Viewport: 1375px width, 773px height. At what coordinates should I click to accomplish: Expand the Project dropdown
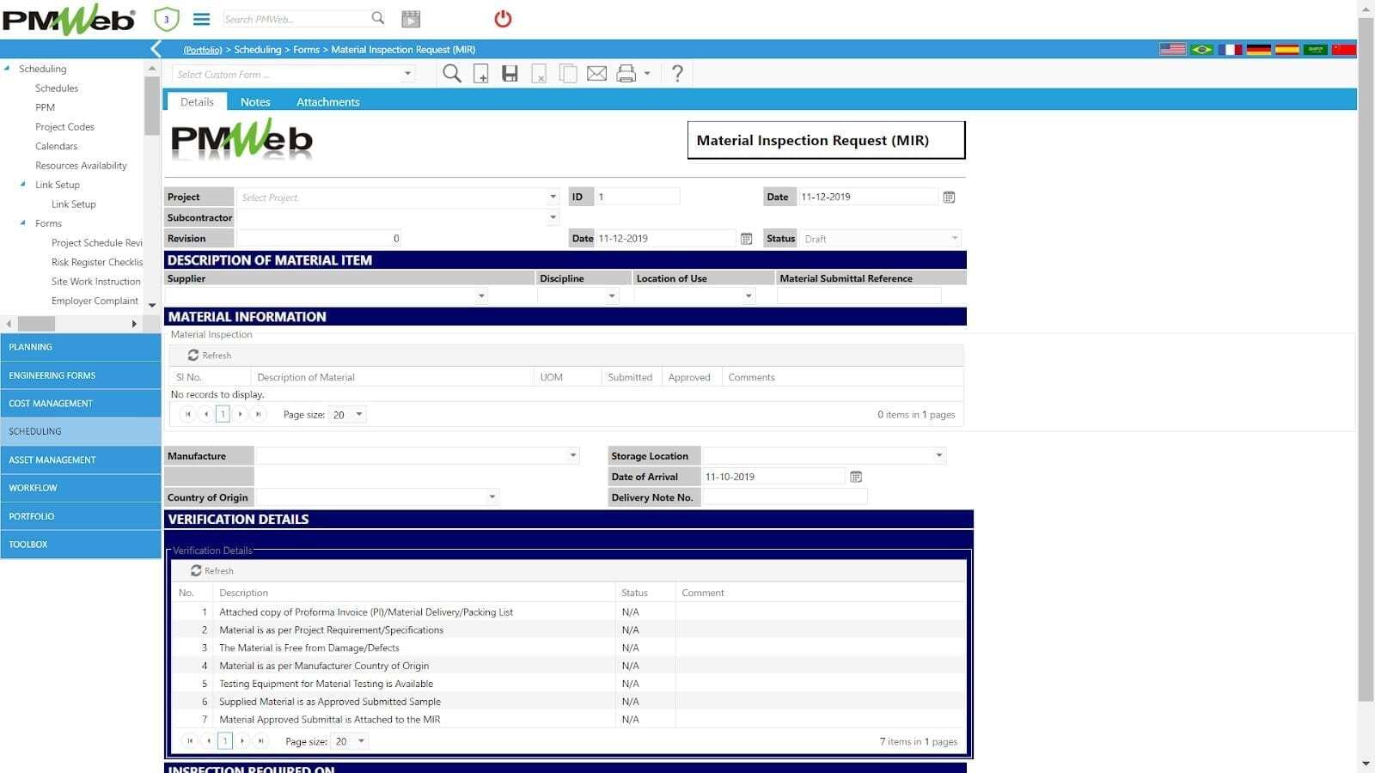pyautogui.click(x=553, y=198)
